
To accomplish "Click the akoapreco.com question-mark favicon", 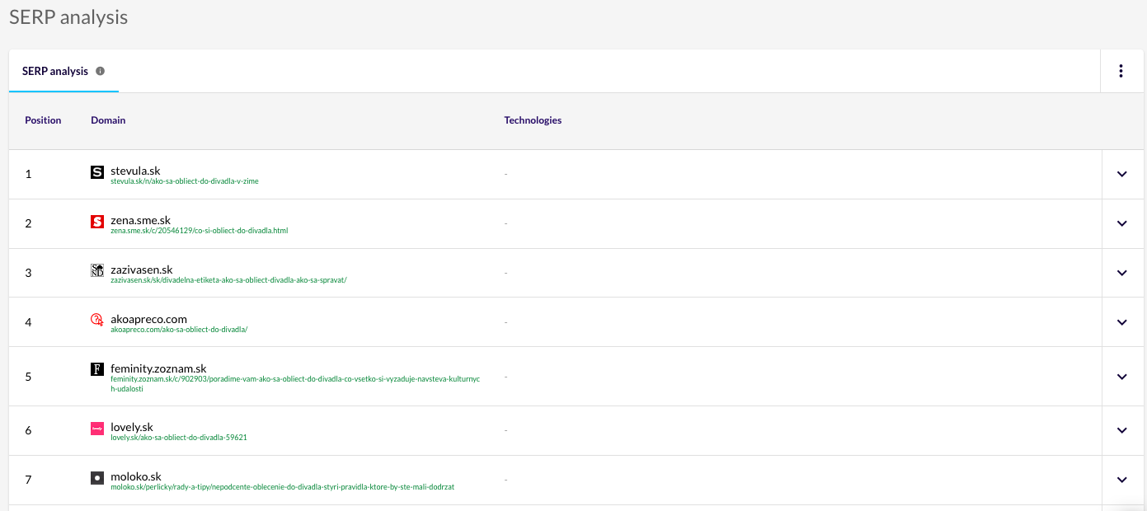I will click(x=97, y=320).
